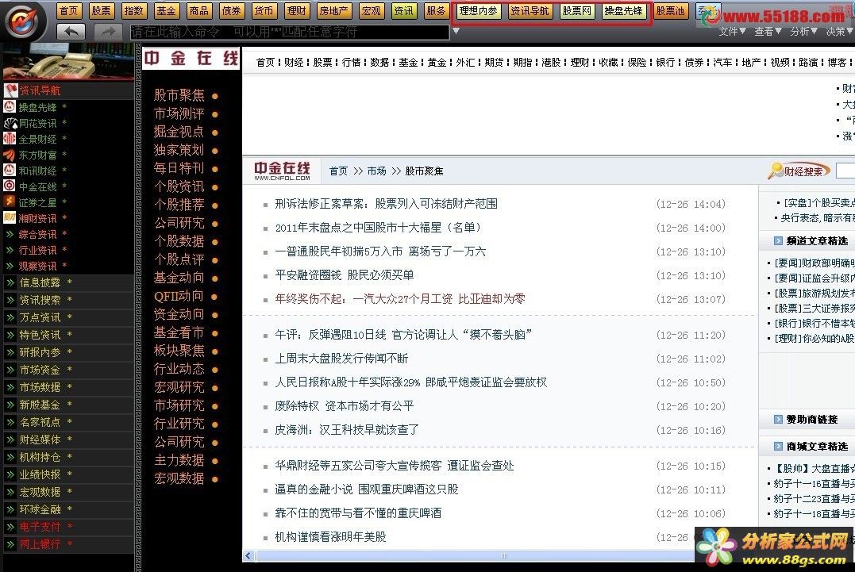The width and height of the screenshot is (855, 572).
Task: Click 外汇 in the site navigation bar
Action: 465,63
